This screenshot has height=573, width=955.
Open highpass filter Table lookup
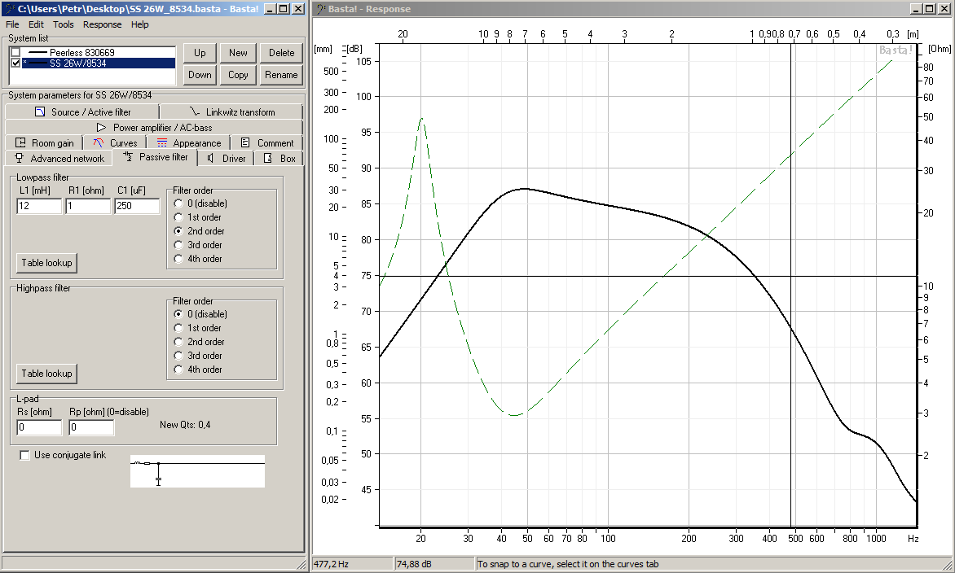[47, 374]
